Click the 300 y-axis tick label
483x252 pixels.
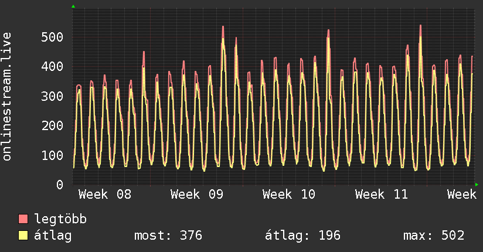click(x=52, y=97)
